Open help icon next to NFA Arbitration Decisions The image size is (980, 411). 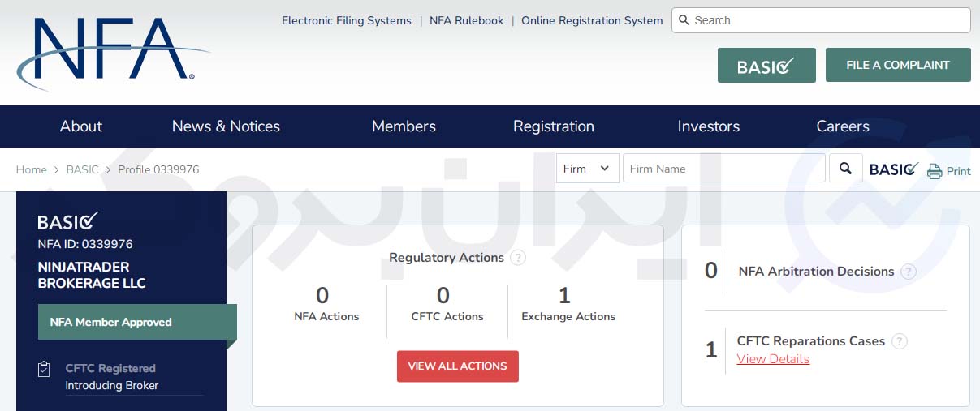coord(909,272)
